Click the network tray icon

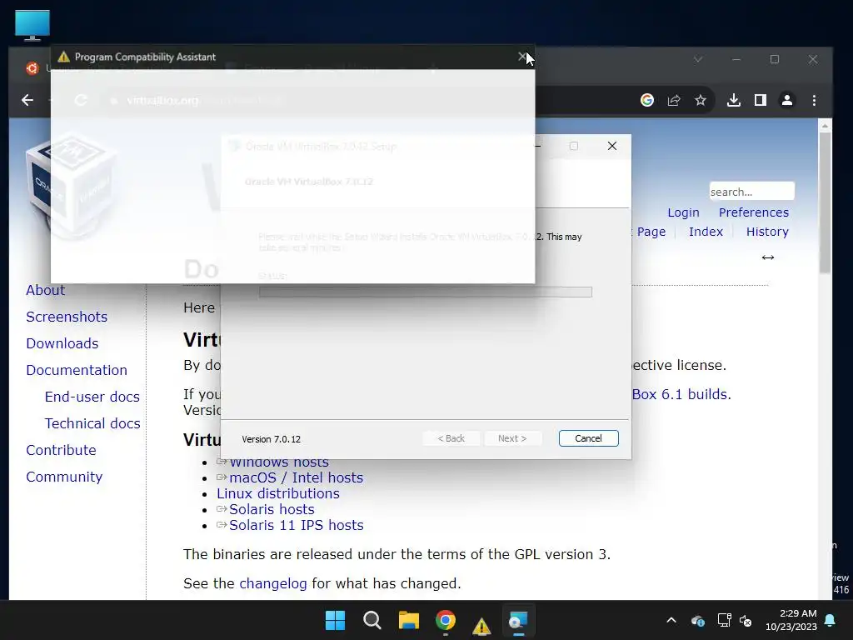[x=724, y=620]
